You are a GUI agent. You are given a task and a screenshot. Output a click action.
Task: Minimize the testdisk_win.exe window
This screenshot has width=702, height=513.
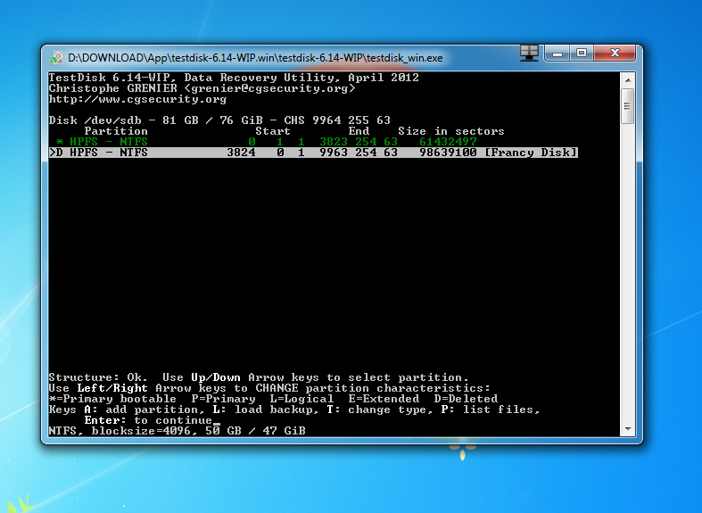(x=557, y=54)
